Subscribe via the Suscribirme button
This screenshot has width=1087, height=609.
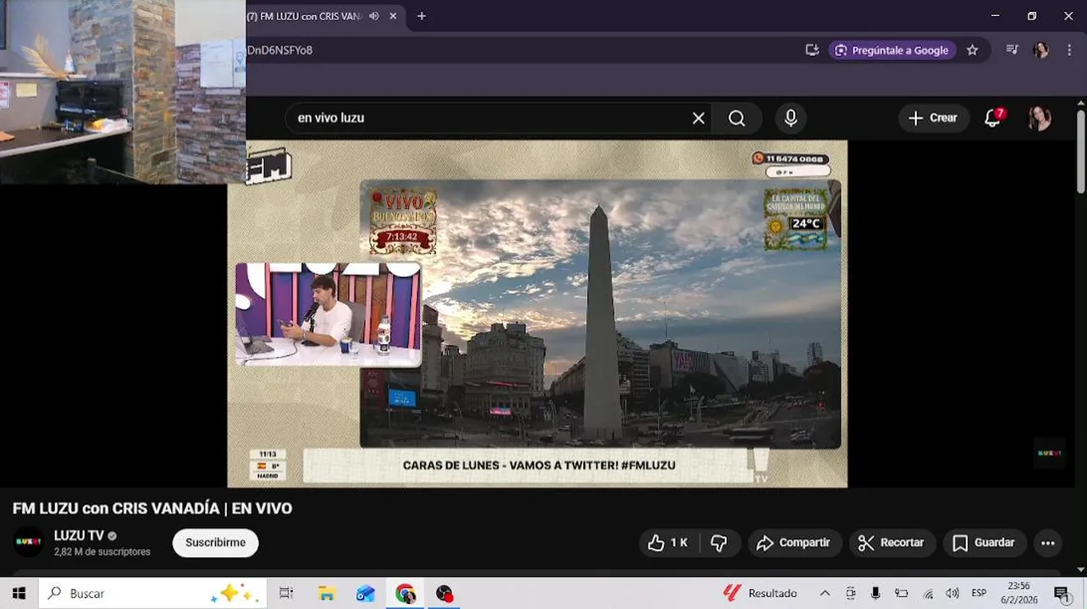tap(216, 543)
